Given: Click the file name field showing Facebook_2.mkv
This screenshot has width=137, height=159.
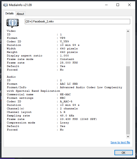Looking at the screenshot, I should 77,21.
